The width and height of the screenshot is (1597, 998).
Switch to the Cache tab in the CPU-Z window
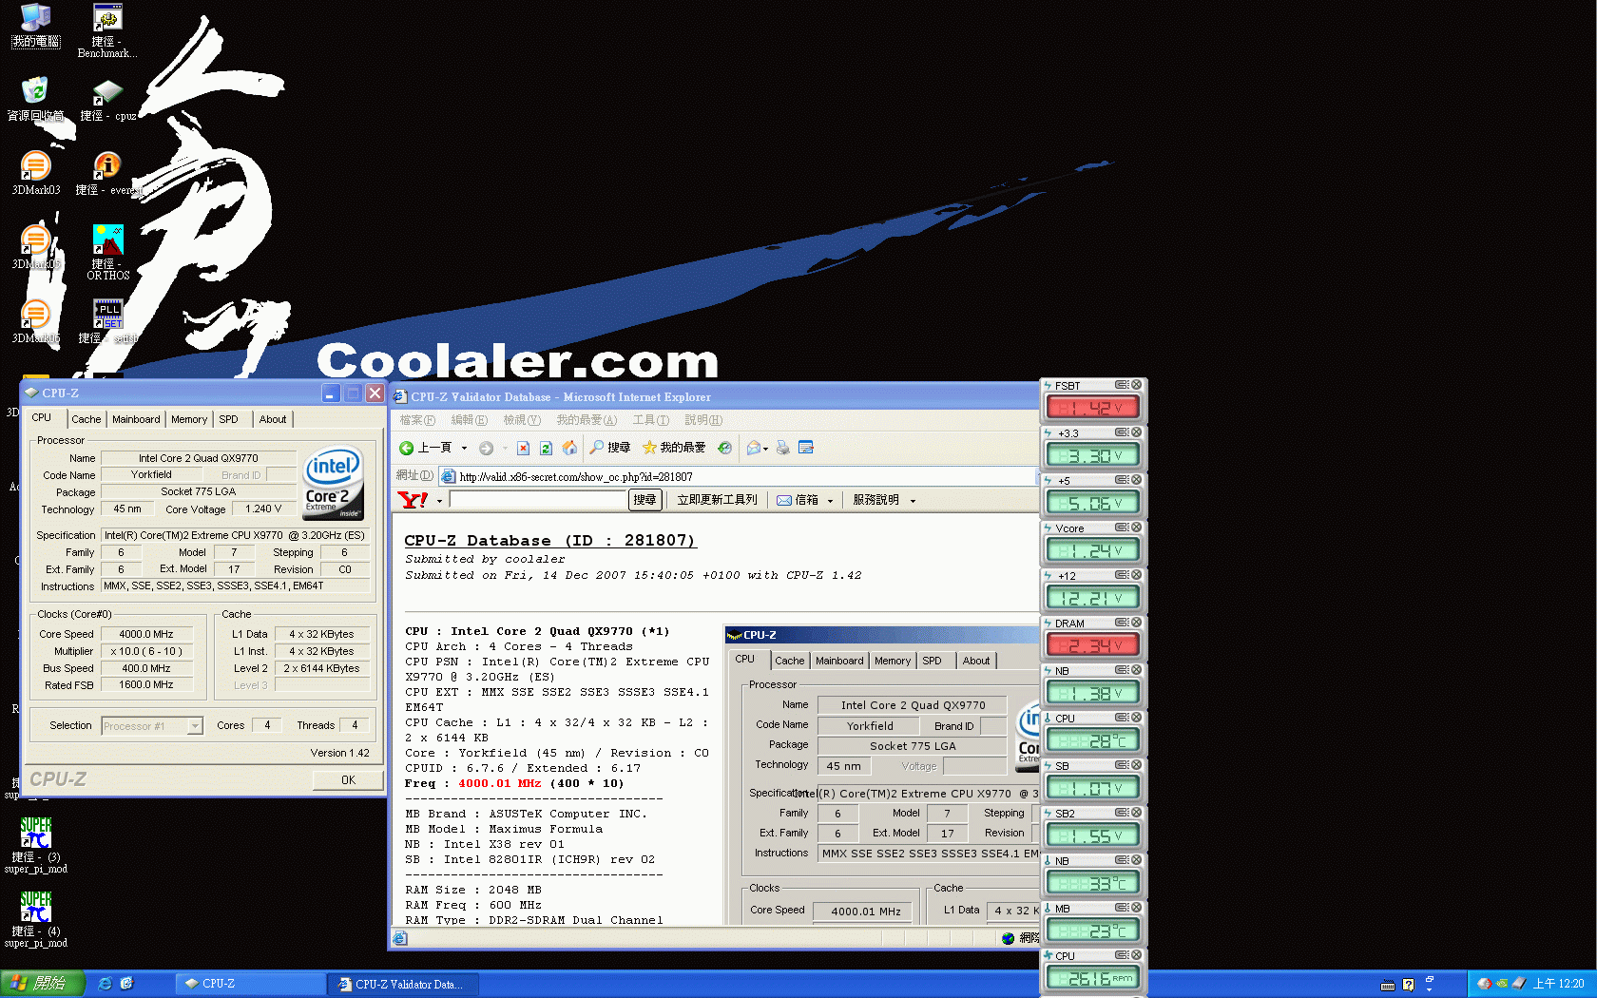point(86,419)
